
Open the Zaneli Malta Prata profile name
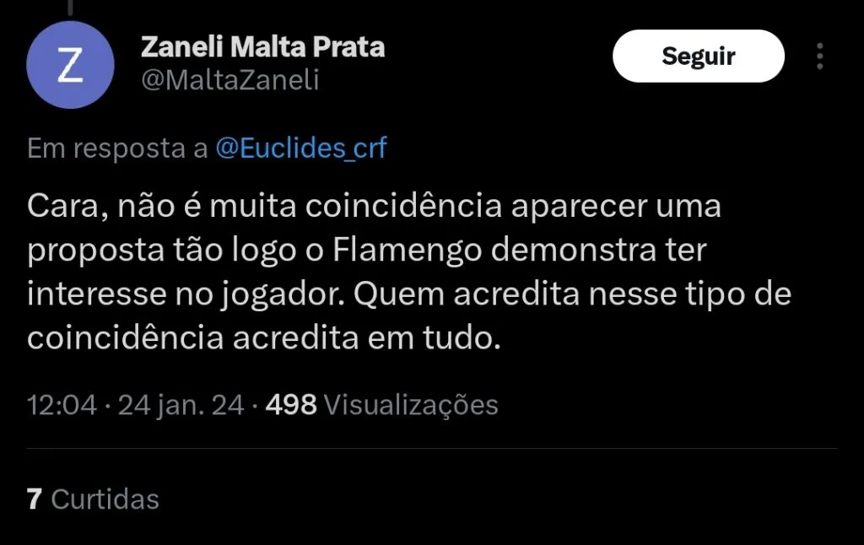coord(262,47)
